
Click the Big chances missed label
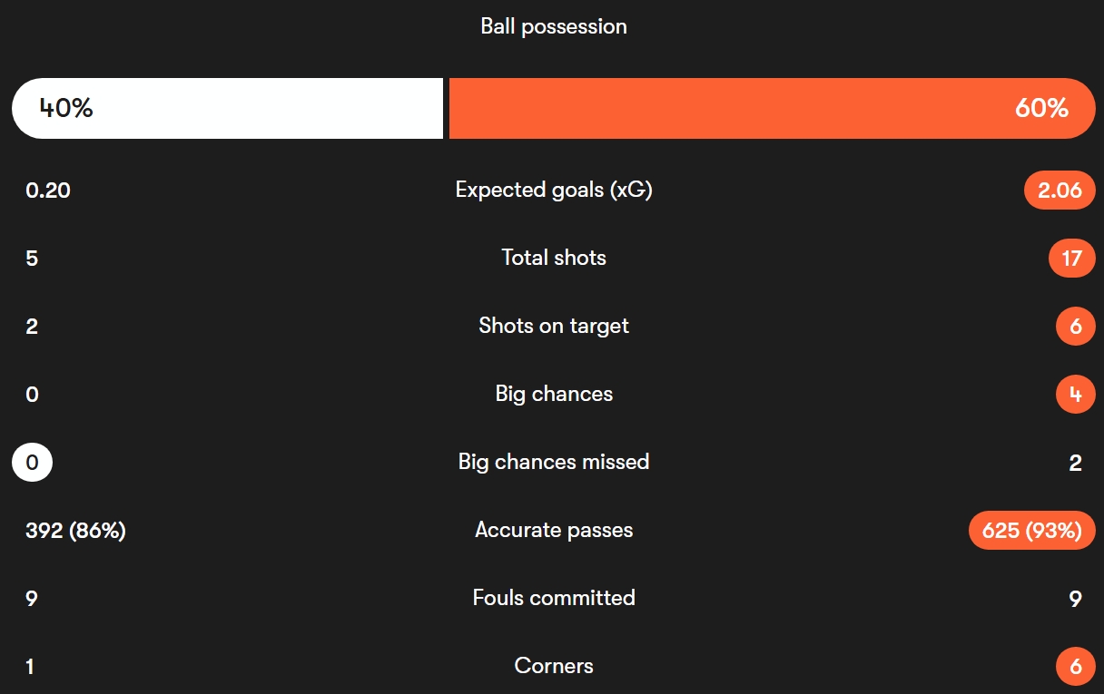(x=554, y=462)
